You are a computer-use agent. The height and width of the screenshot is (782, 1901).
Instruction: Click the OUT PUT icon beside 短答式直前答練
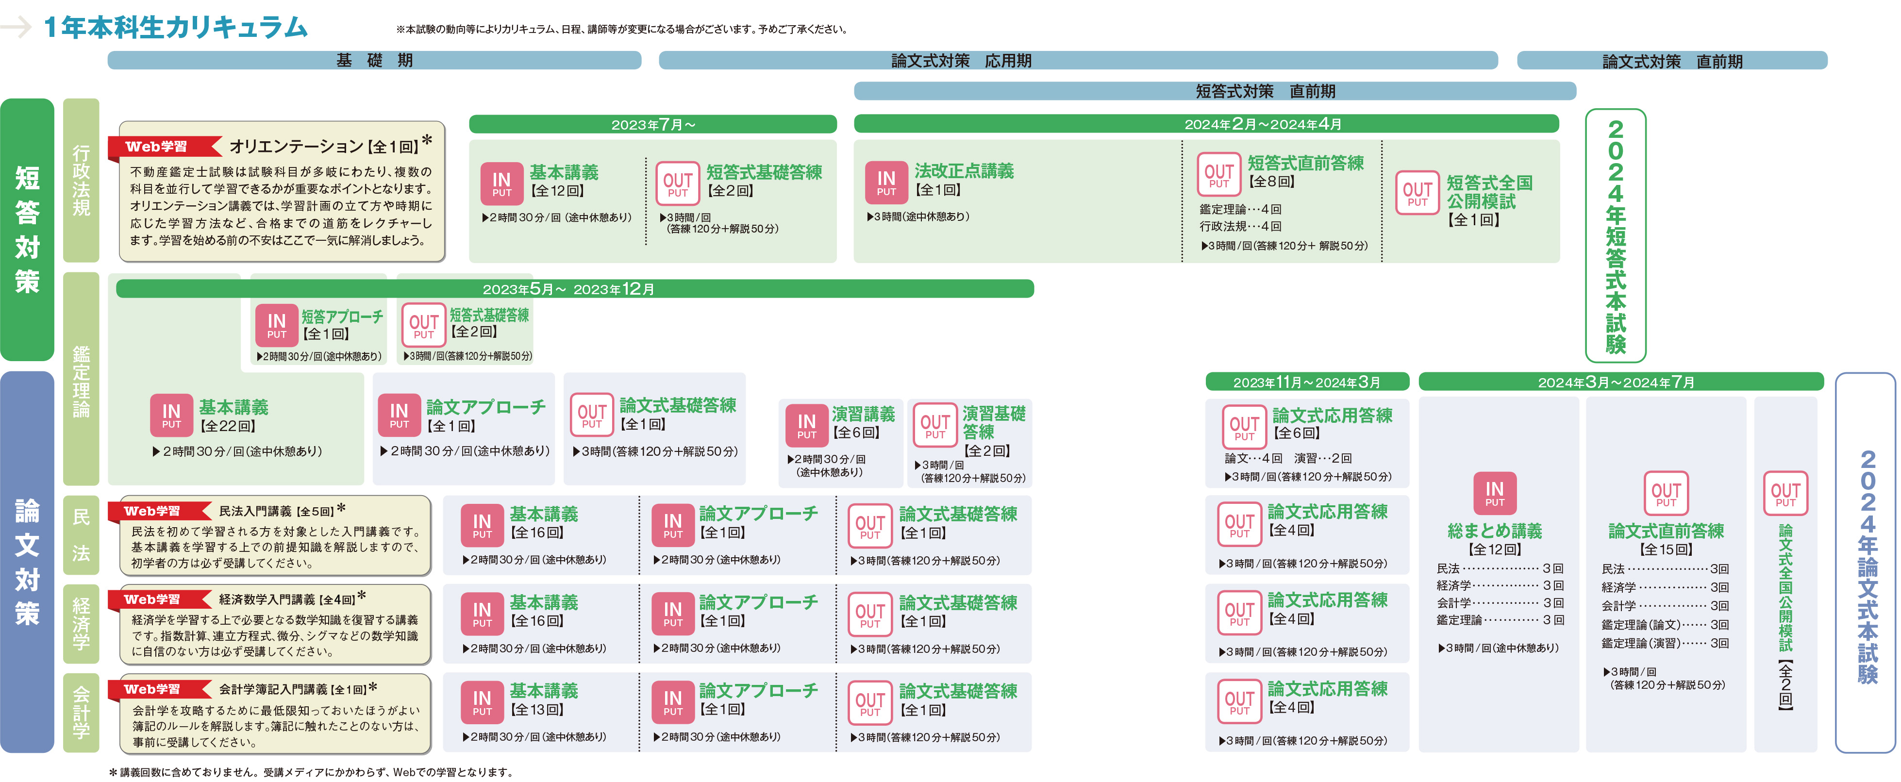(1218, 175)
